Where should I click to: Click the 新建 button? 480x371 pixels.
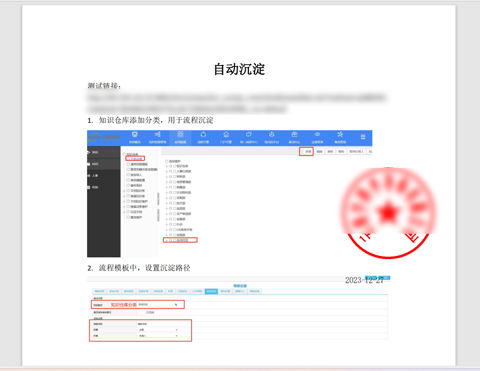pyautogui.click(x=308, y=152)
